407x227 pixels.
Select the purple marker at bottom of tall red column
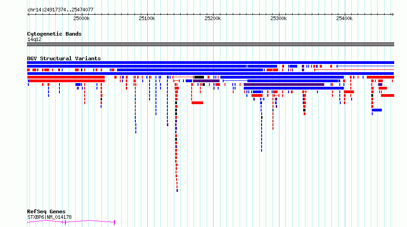[177, 190]
